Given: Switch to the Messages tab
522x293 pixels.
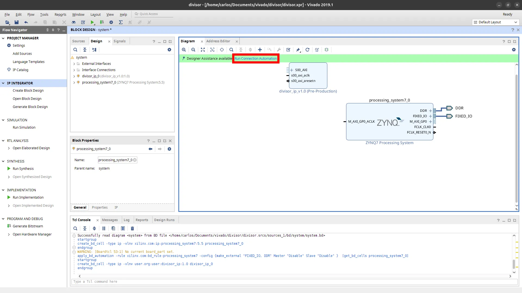Looking at the screenshot, I should tap(110, 220).
